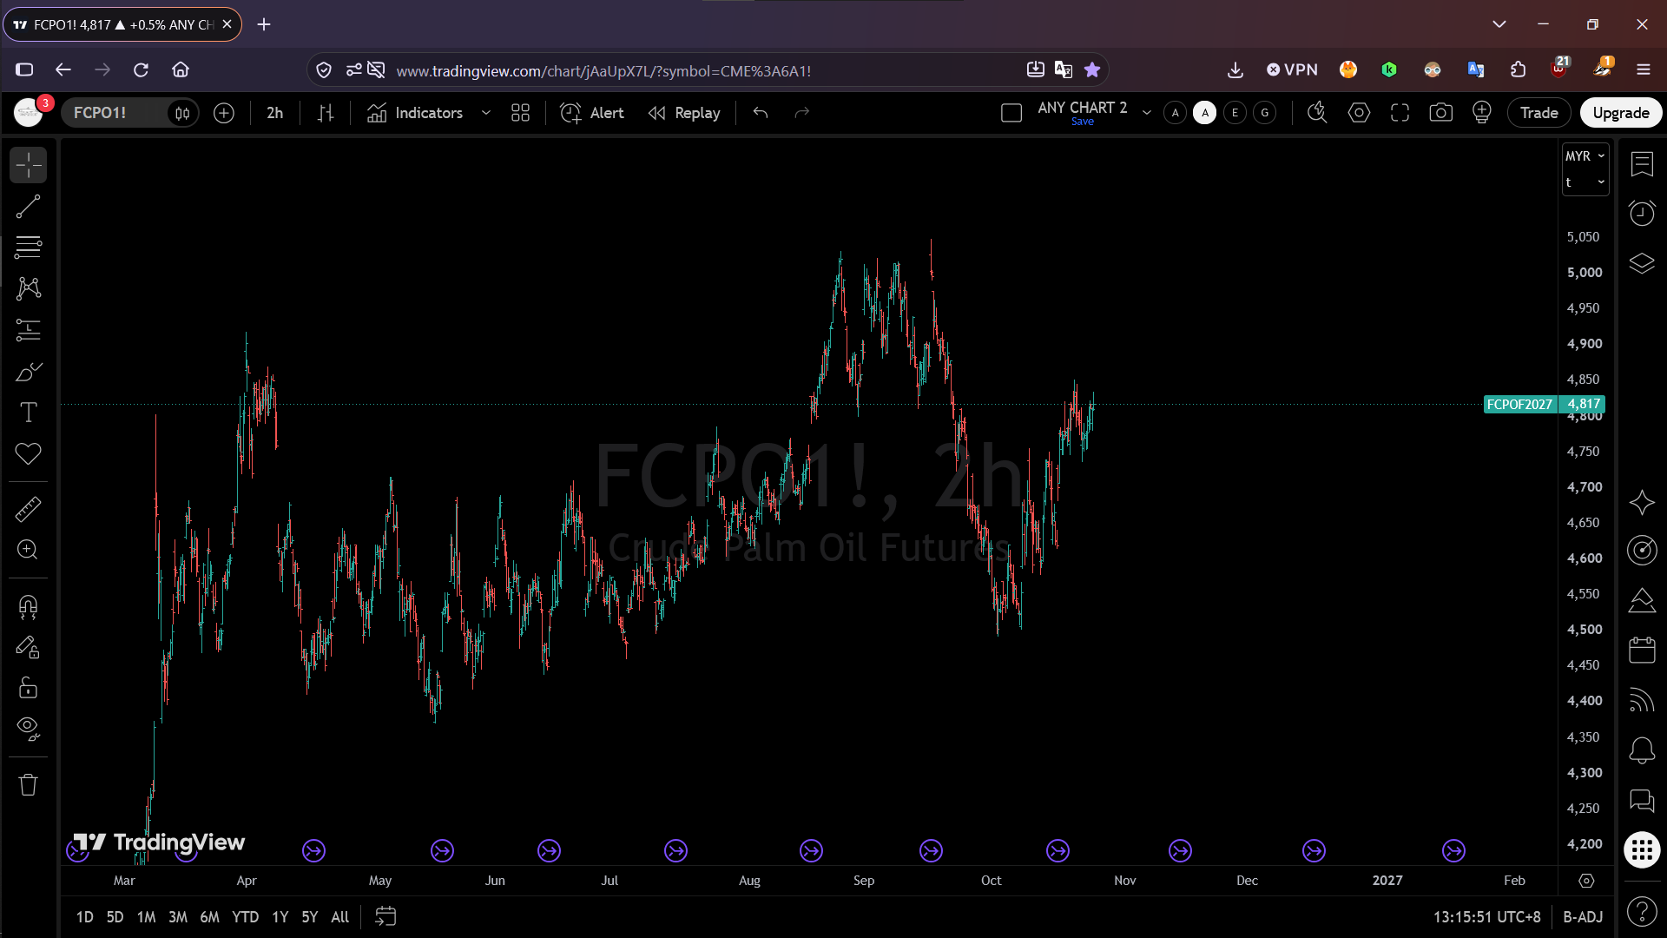
Task: Toggle the layout select checkbox square
Action: (x=1011, y=113)
